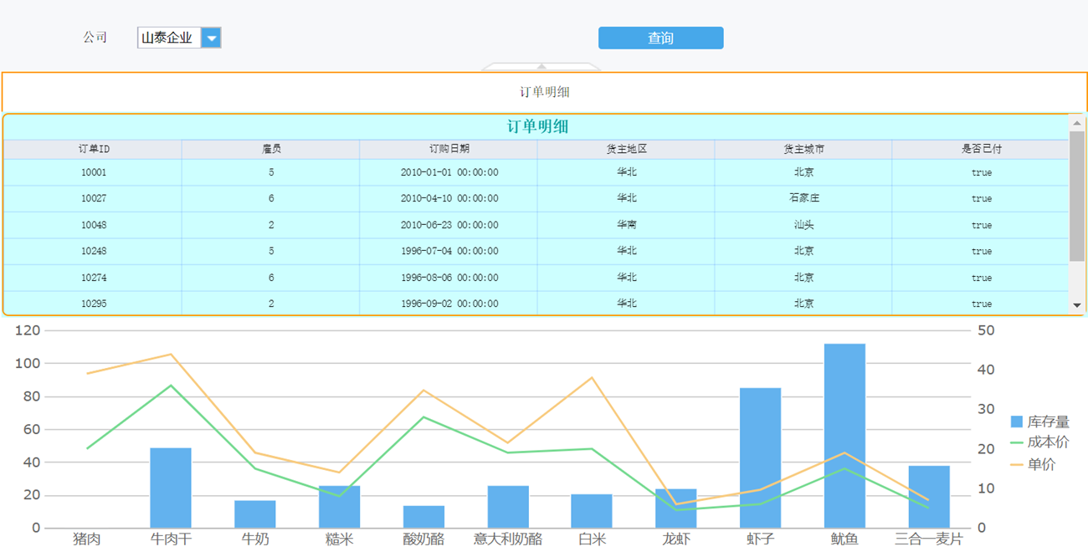Select the order ID cell 10274
This screenshot has width=1088, height=557.
click(x=94, y=278)
